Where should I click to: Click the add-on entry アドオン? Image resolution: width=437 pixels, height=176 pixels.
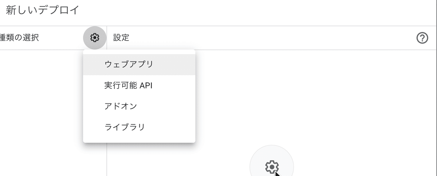(139, 106)
